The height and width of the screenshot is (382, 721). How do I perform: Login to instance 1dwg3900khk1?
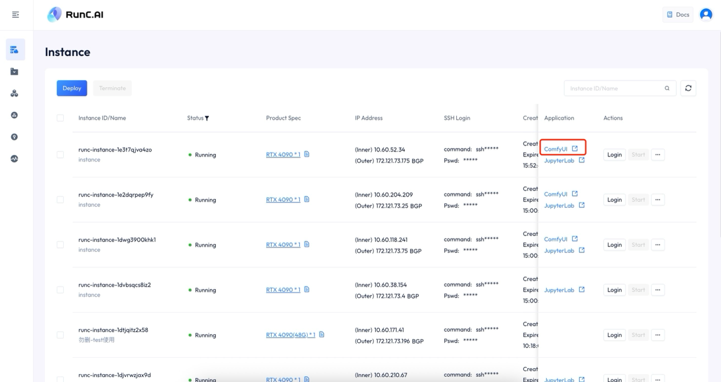pyautogui.click(x=614, y=245)
